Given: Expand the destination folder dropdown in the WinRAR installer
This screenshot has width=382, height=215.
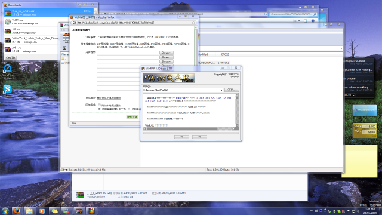Looking at the screenshot, I should [x=221, y=90].
